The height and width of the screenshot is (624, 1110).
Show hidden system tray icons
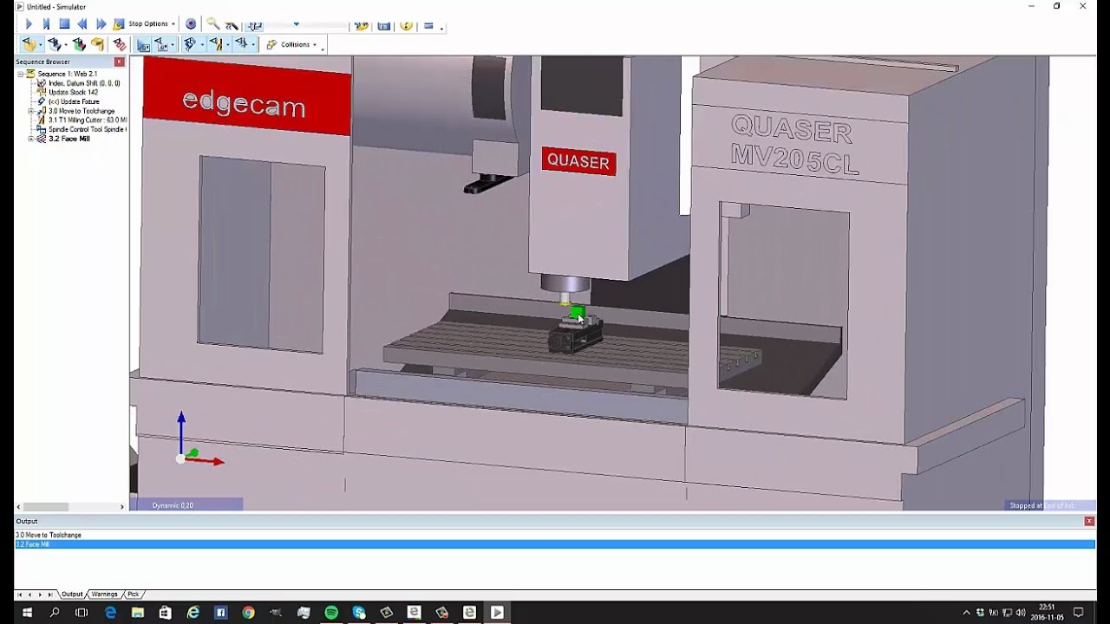click(967, 613)
